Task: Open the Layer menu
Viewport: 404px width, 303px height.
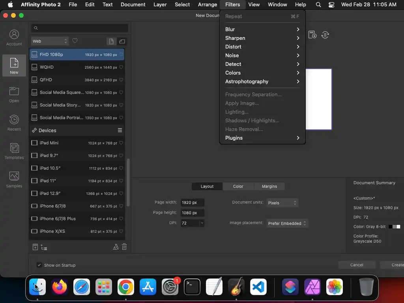Action: pyautogui.click(x=160, y=5)
